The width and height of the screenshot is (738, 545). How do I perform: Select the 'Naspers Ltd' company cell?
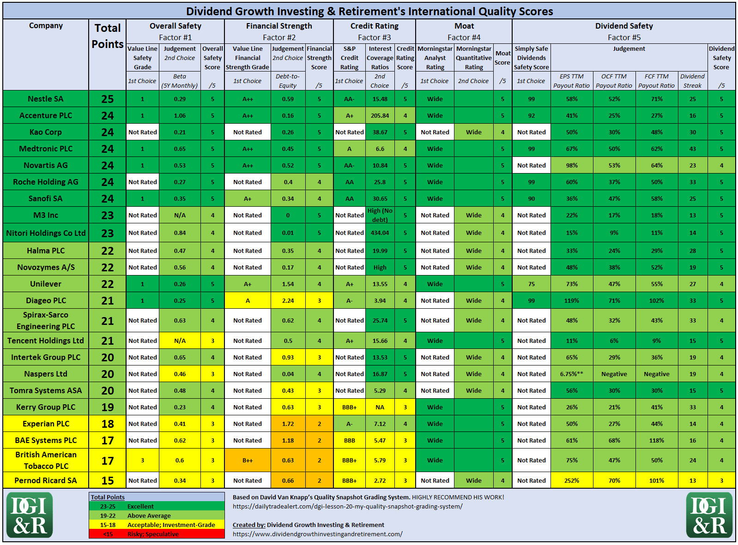click(x=46, y=374)
